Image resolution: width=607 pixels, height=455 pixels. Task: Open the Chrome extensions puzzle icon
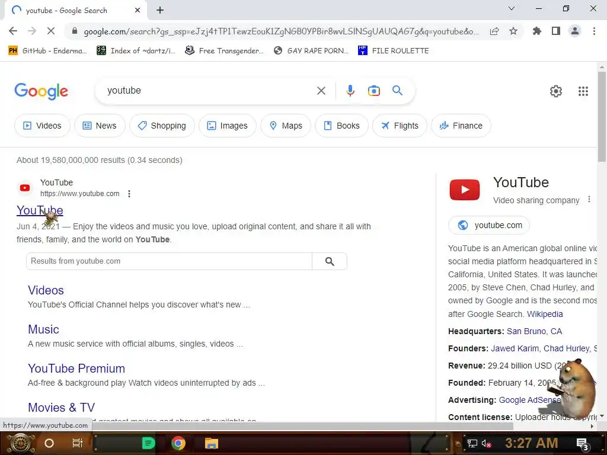click(536, 31)
